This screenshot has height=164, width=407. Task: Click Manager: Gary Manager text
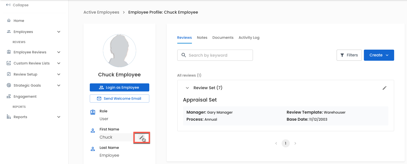point(210,112)
